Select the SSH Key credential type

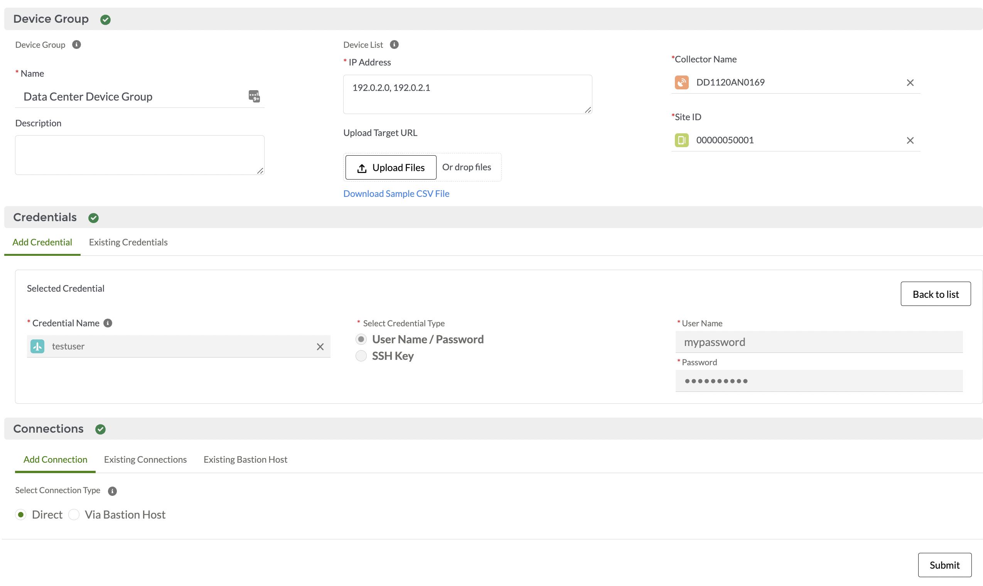click(x=361, y=356)
